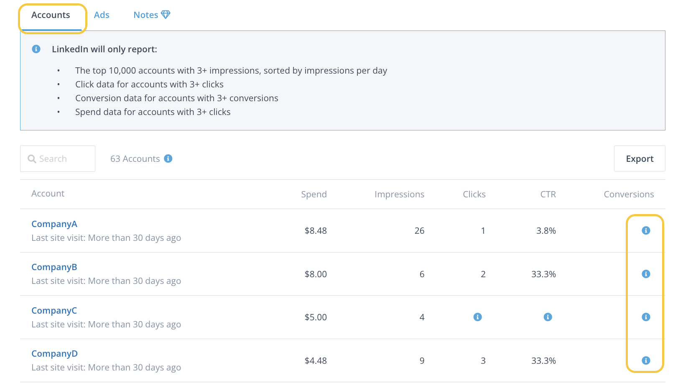The image size is (678, 383).
Task: Click info icon next to 63 Accounts
Action: 168,158
